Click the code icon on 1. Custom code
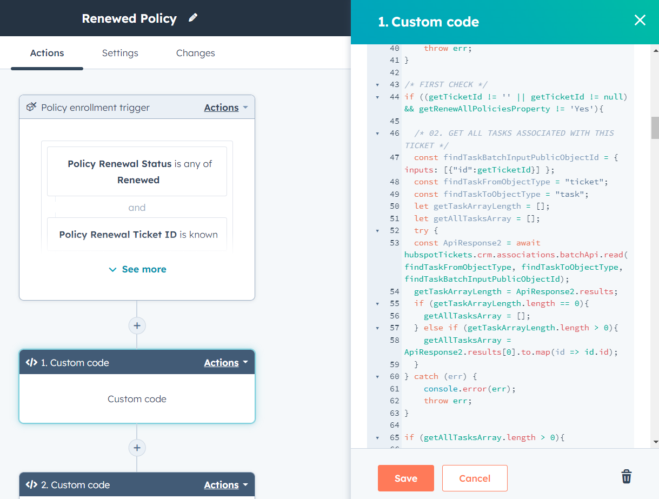659x499 pixels. pyautogui.click(x=31, y=363)
